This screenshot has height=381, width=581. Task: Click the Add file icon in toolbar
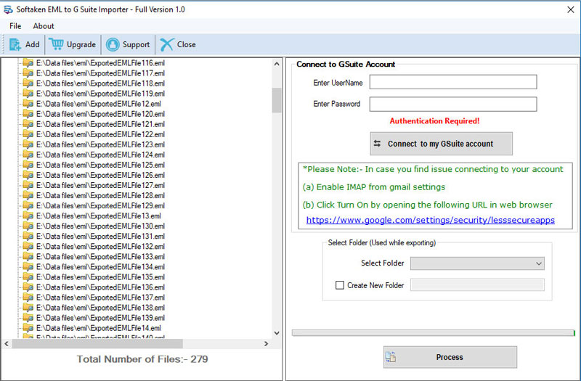15,44
